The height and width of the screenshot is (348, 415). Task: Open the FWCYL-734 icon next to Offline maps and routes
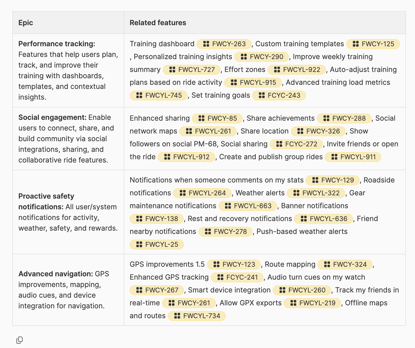click(x=177, y=316)
